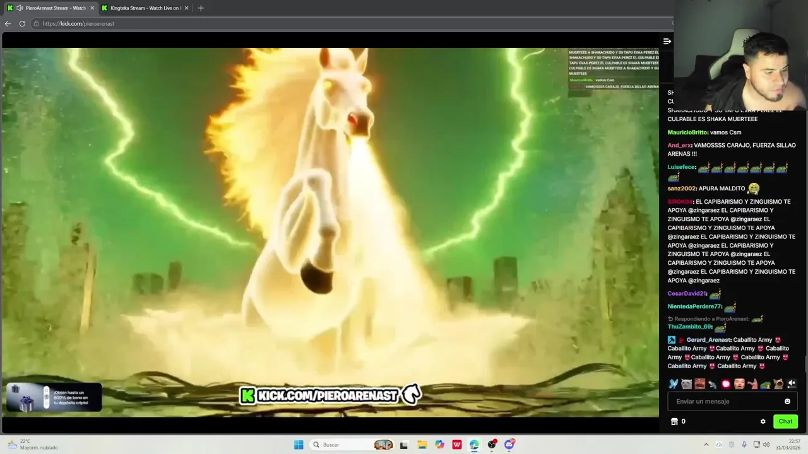Click sanz2002 username in chat
Viewport: 808px width, 454px height.
[x=682, y=189]
